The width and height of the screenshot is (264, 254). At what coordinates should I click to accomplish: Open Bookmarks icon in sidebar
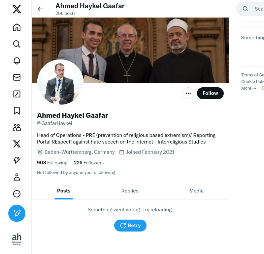point(17,111)
